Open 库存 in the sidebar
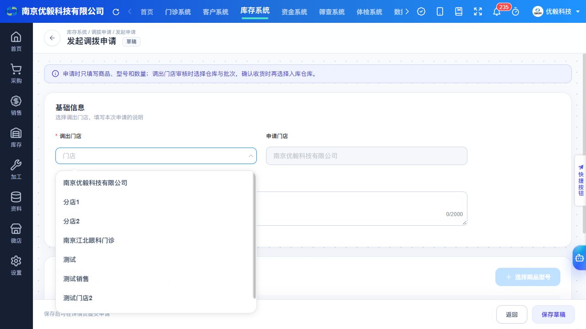Viewport: 586px width, 329px height. point(16,138)
